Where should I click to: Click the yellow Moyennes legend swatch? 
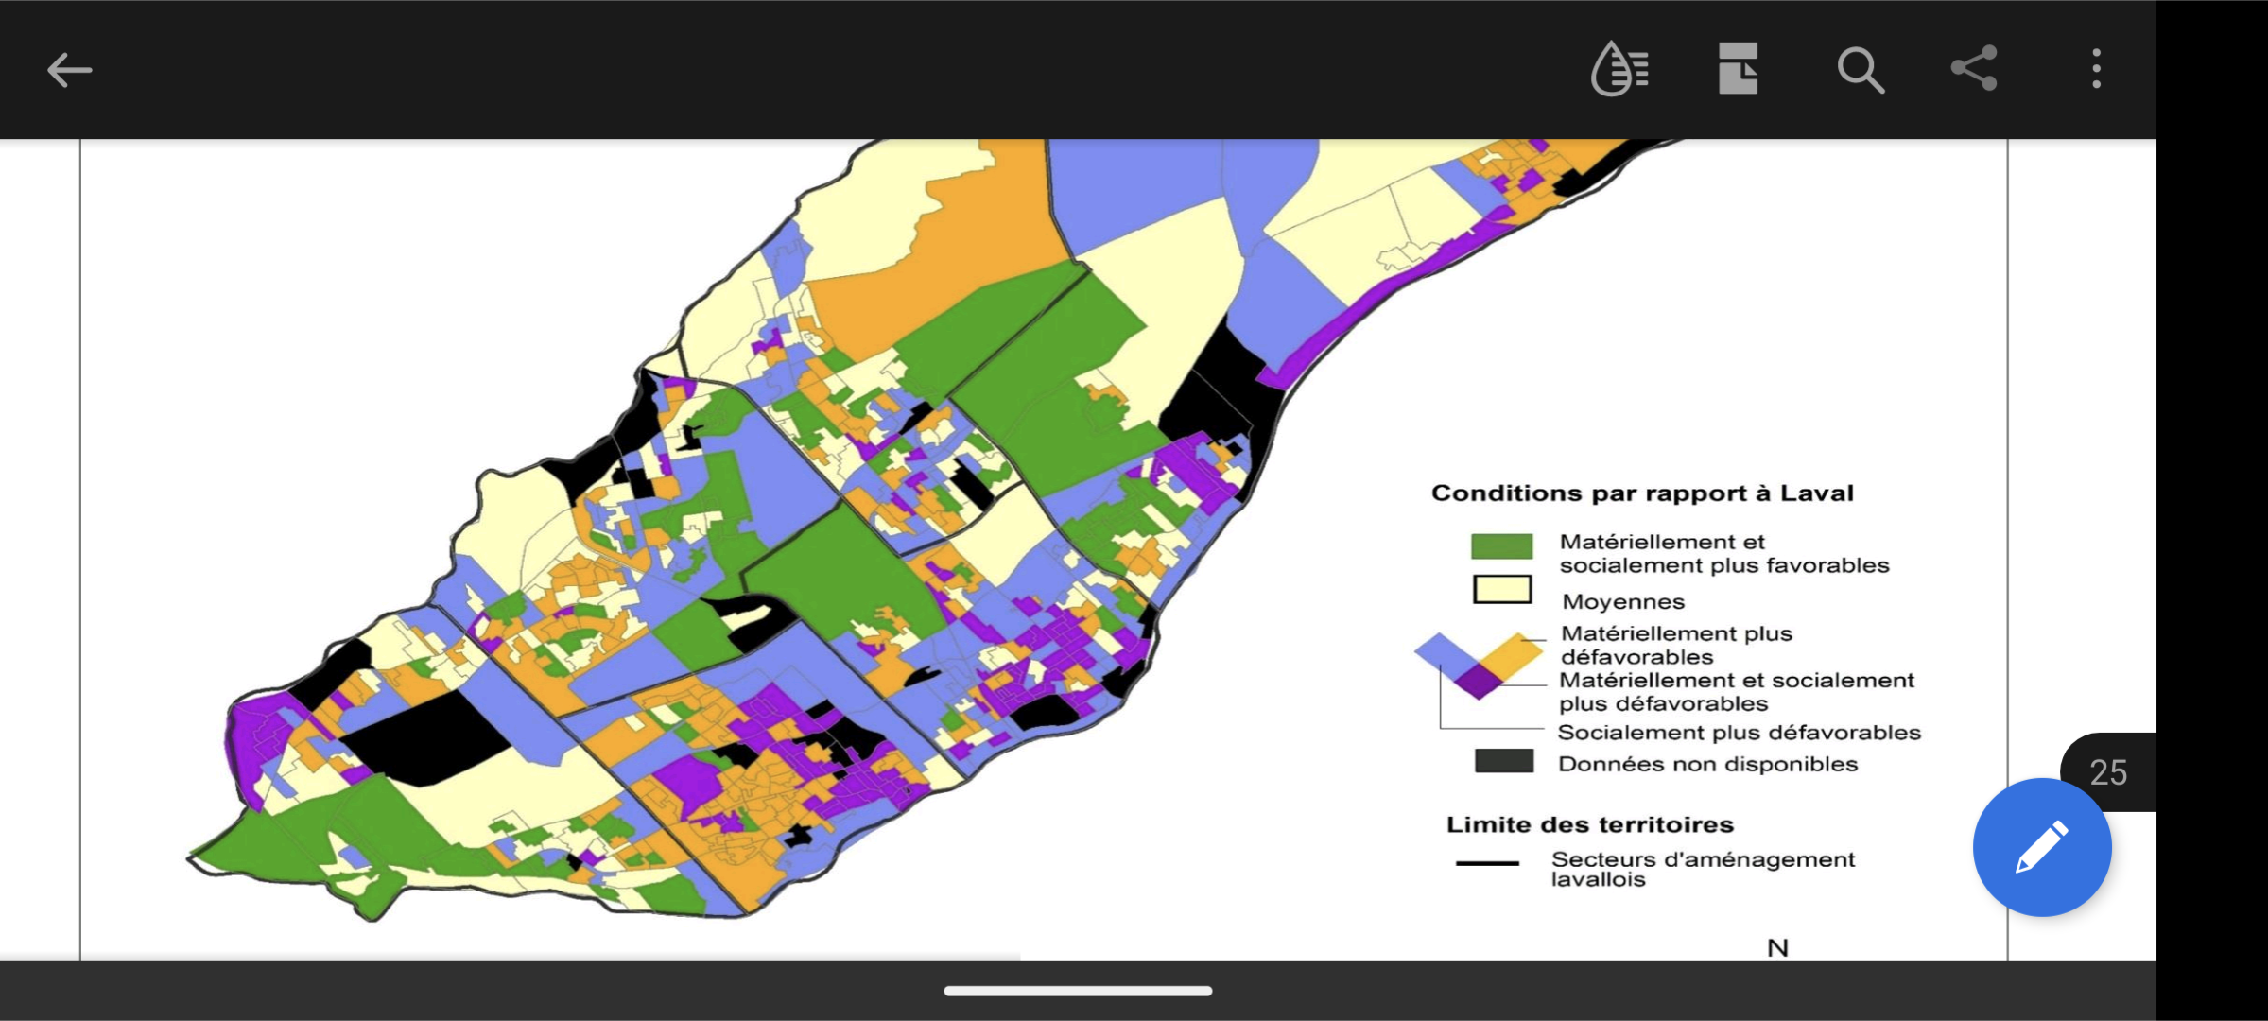pyautogui.click(x=1501, y=590)
